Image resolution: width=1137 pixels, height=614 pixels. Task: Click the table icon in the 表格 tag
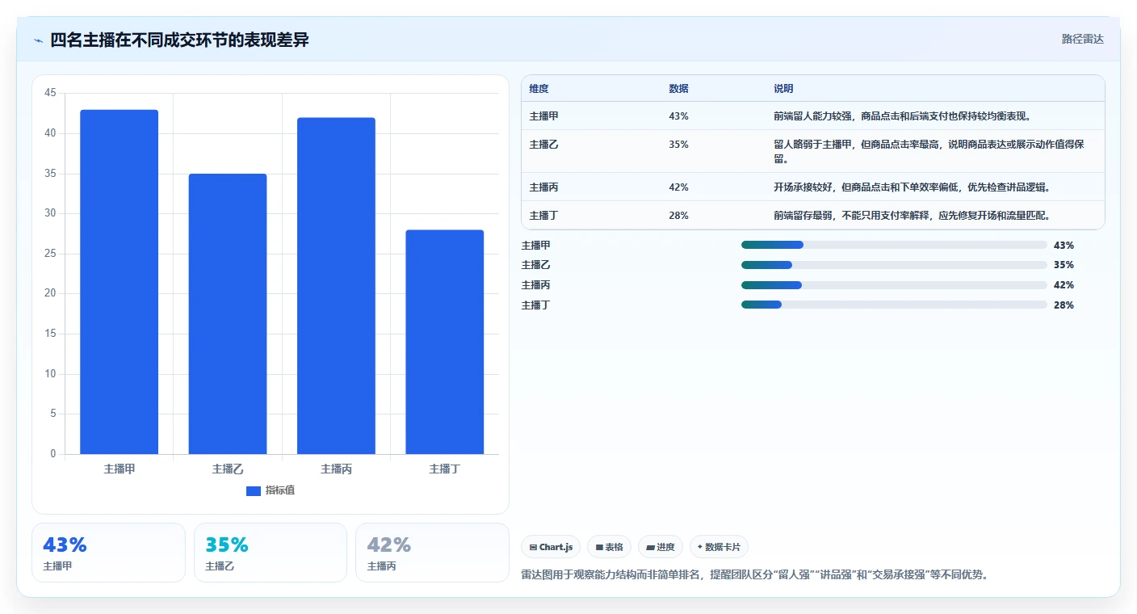(x=599, y=547)
